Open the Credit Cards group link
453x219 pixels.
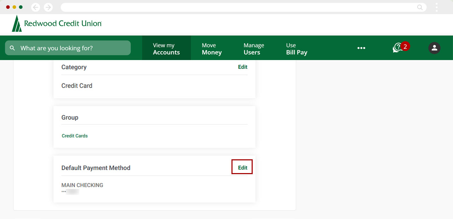tap(75, 136)
